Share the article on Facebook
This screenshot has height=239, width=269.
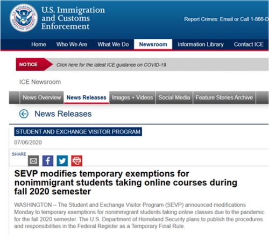(48, 160)
